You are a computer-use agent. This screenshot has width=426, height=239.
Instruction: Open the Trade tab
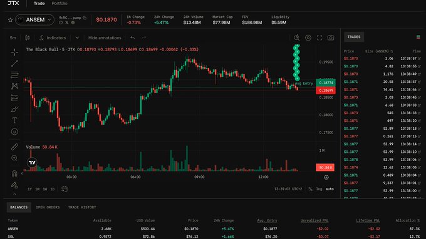39,4
